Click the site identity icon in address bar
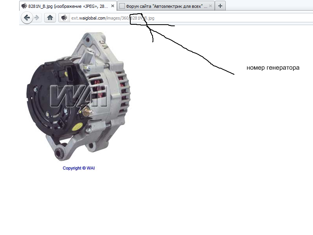Viewport: 313px width, 235px height. (64, 18)
